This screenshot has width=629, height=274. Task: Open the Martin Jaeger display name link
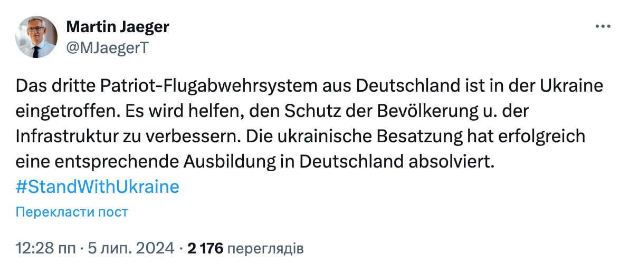click(x=118, y=27)
